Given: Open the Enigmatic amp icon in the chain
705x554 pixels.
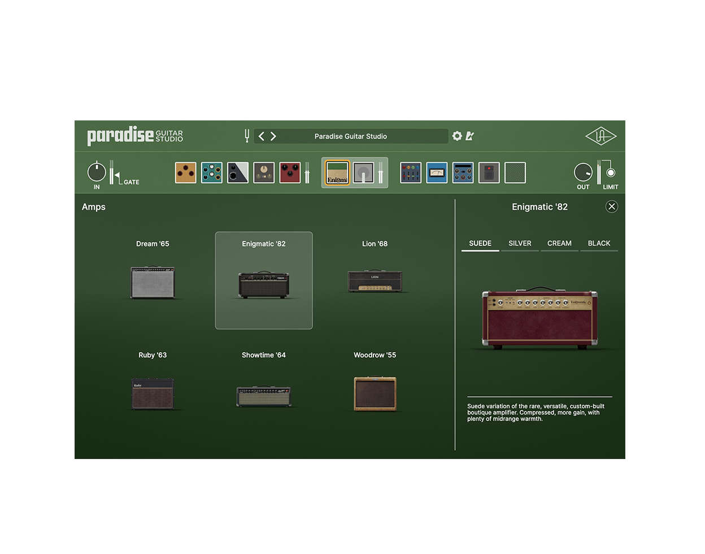Looking at the screenshot, I should click(x=337, y=173).
